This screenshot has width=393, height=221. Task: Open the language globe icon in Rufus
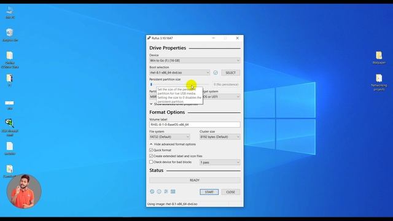[x=152, y=192]
